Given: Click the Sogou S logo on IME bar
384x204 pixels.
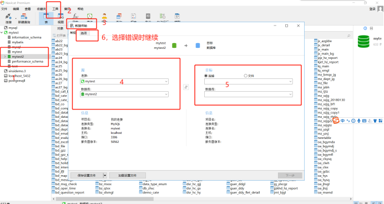Looking at the screenshot, I should (x=336, y=121).
